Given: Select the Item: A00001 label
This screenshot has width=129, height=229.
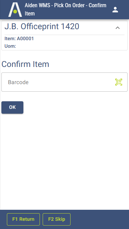Looking at the screenshot, I should [19, 39].
